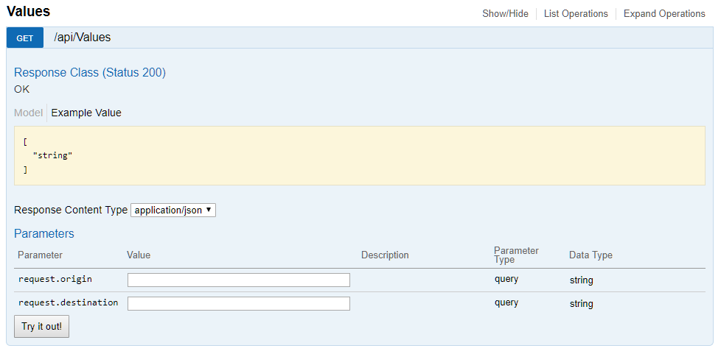
Task: Click the Values section heading
Action: pyautogui.click(x=28, y=12)
